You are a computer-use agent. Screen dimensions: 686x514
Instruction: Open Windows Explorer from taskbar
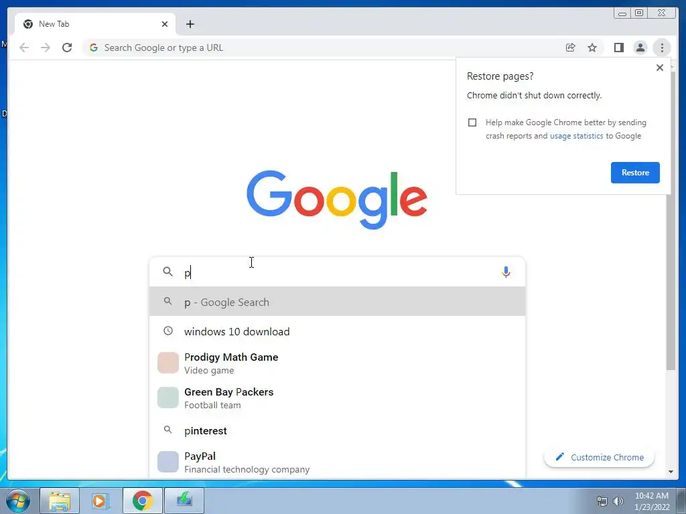(x=60, y=501)
